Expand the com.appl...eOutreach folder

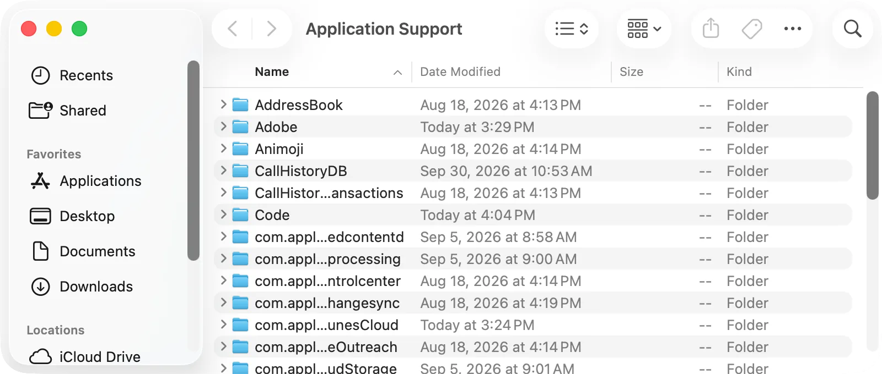pos(223,346)
